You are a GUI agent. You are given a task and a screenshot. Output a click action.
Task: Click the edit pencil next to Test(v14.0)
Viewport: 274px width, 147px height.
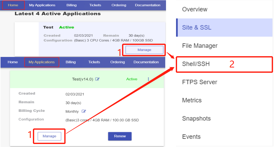point(98,79)
